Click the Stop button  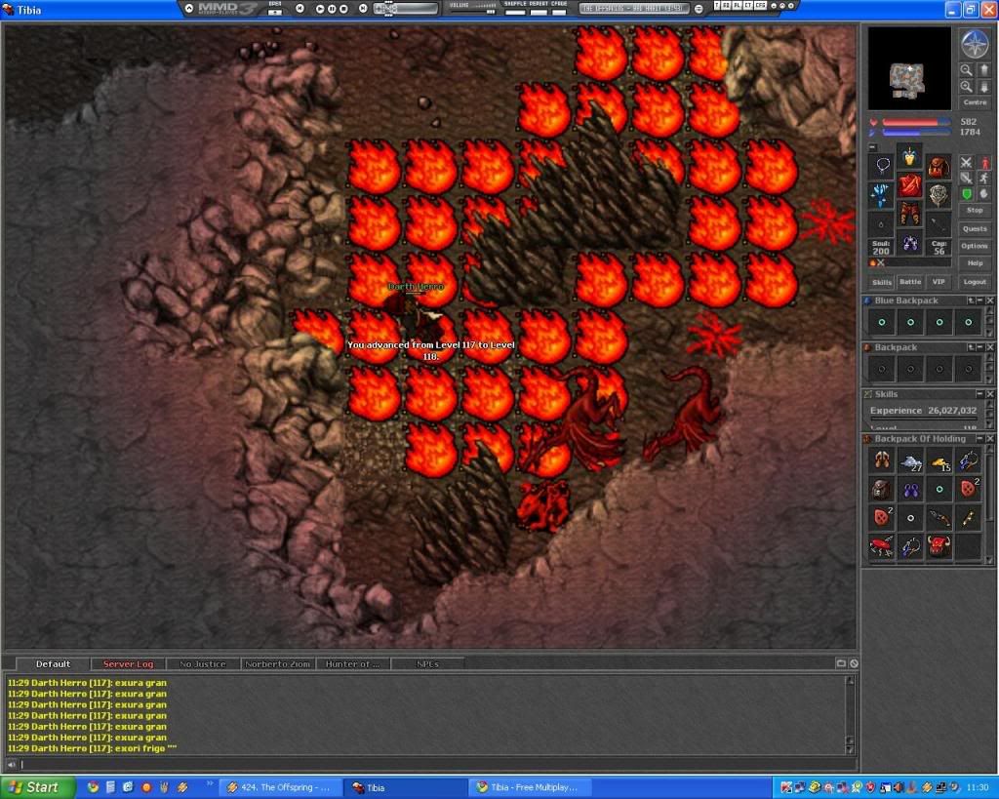click(x=975, y=211)
